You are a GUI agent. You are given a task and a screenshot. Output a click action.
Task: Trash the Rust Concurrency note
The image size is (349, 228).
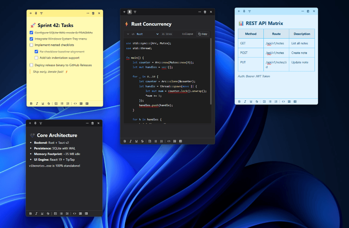click(205, 12)
